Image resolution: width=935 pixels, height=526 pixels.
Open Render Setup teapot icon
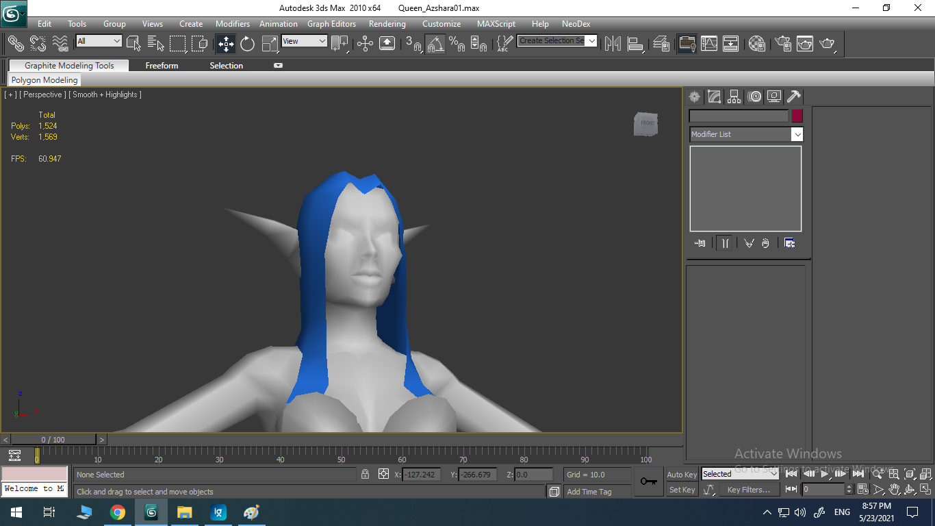click(x=782, y=43)
